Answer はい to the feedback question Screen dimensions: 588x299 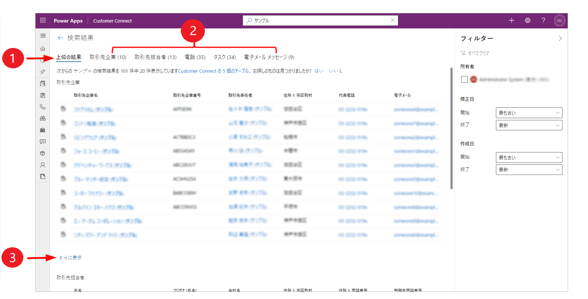pyautogui.click(x=319, y=71)
